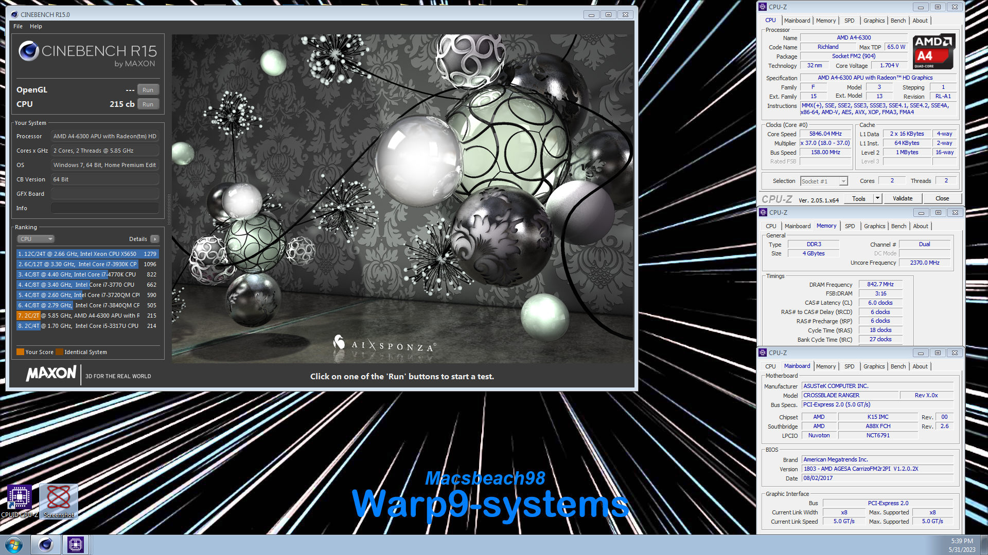Screen dimensions: 988x555
Task: Switch to SPD tab in top CPU-Z
Action: 850,21
